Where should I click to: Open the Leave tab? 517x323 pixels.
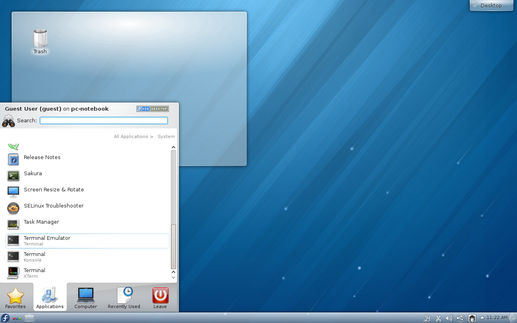160,298
